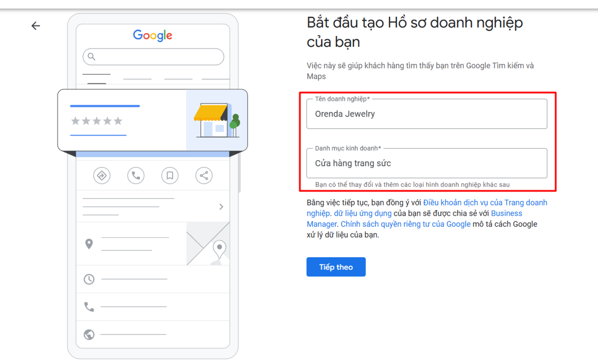The width and height of the screenshot is (598, 362).
Task: Click the clock icon for business hours
Action: tap(90, 279)
